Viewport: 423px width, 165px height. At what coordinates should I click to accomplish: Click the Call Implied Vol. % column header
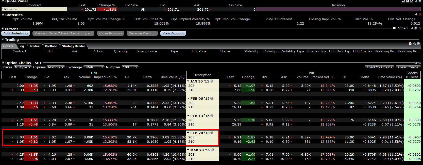pyautogui.click(x=105, y=77)
